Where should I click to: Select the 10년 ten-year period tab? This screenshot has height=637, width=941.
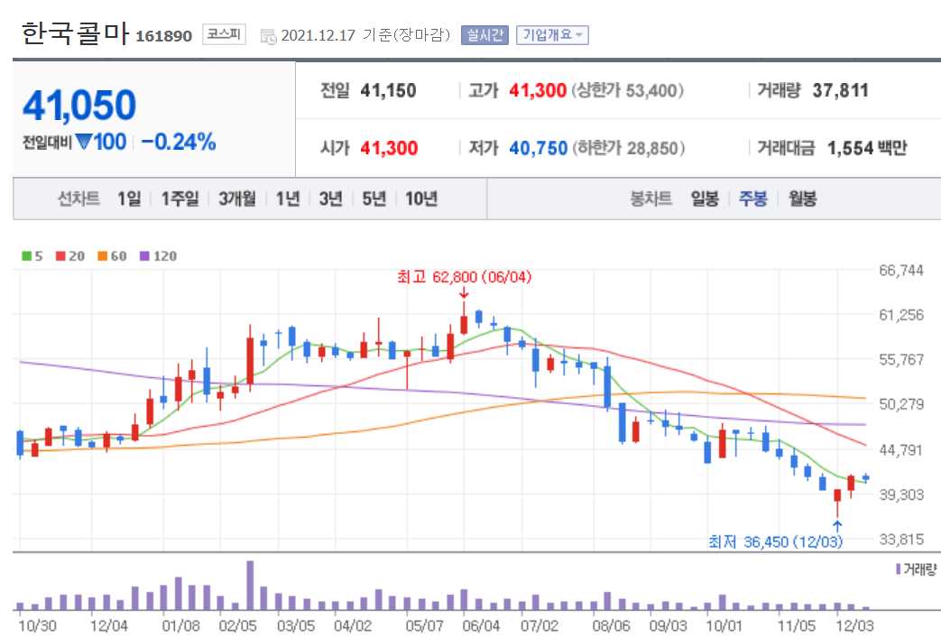coord(422,198)
